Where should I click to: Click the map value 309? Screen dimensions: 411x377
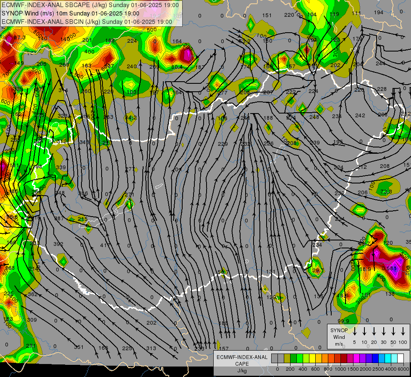click(32, 320)
